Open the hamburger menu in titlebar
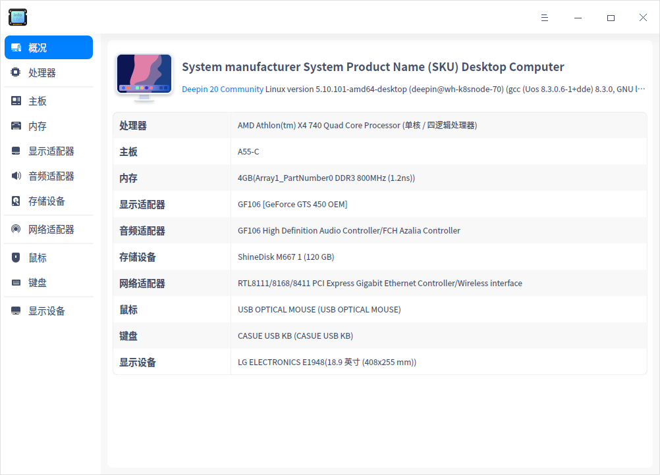660x475 pixels. 544,17
